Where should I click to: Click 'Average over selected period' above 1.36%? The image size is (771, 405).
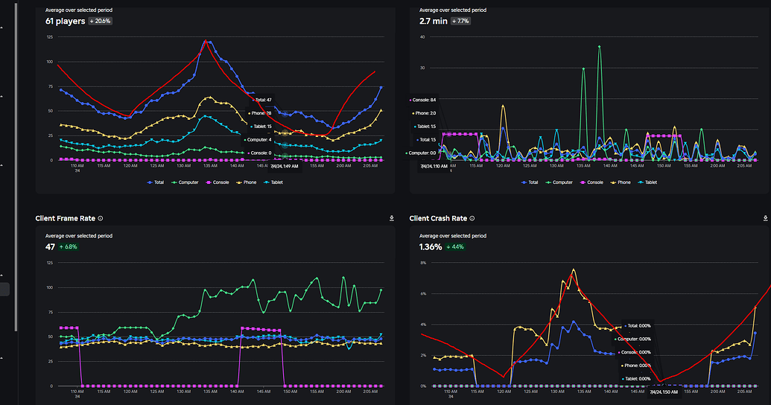453,236
